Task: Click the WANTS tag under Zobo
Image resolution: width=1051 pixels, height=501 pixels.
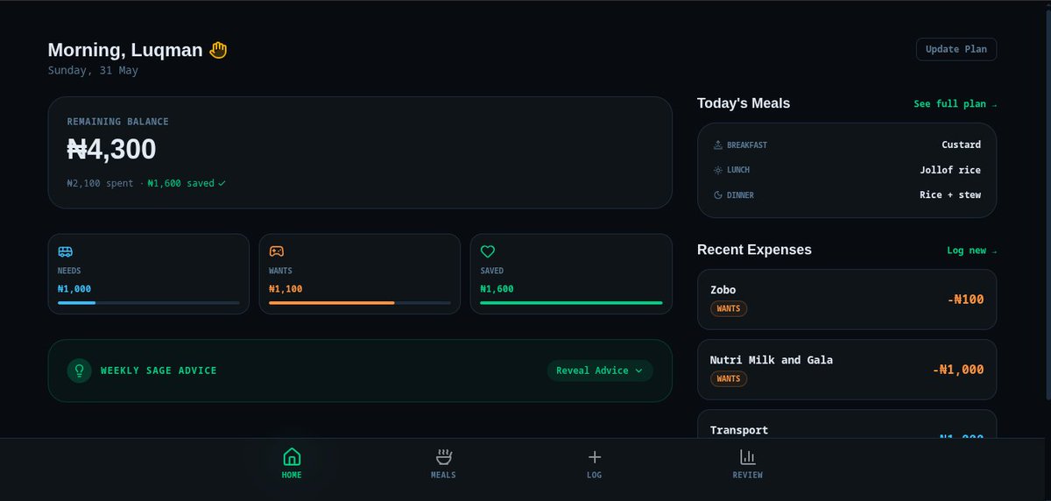Action: pyautogui.click(x=729, y=308)
